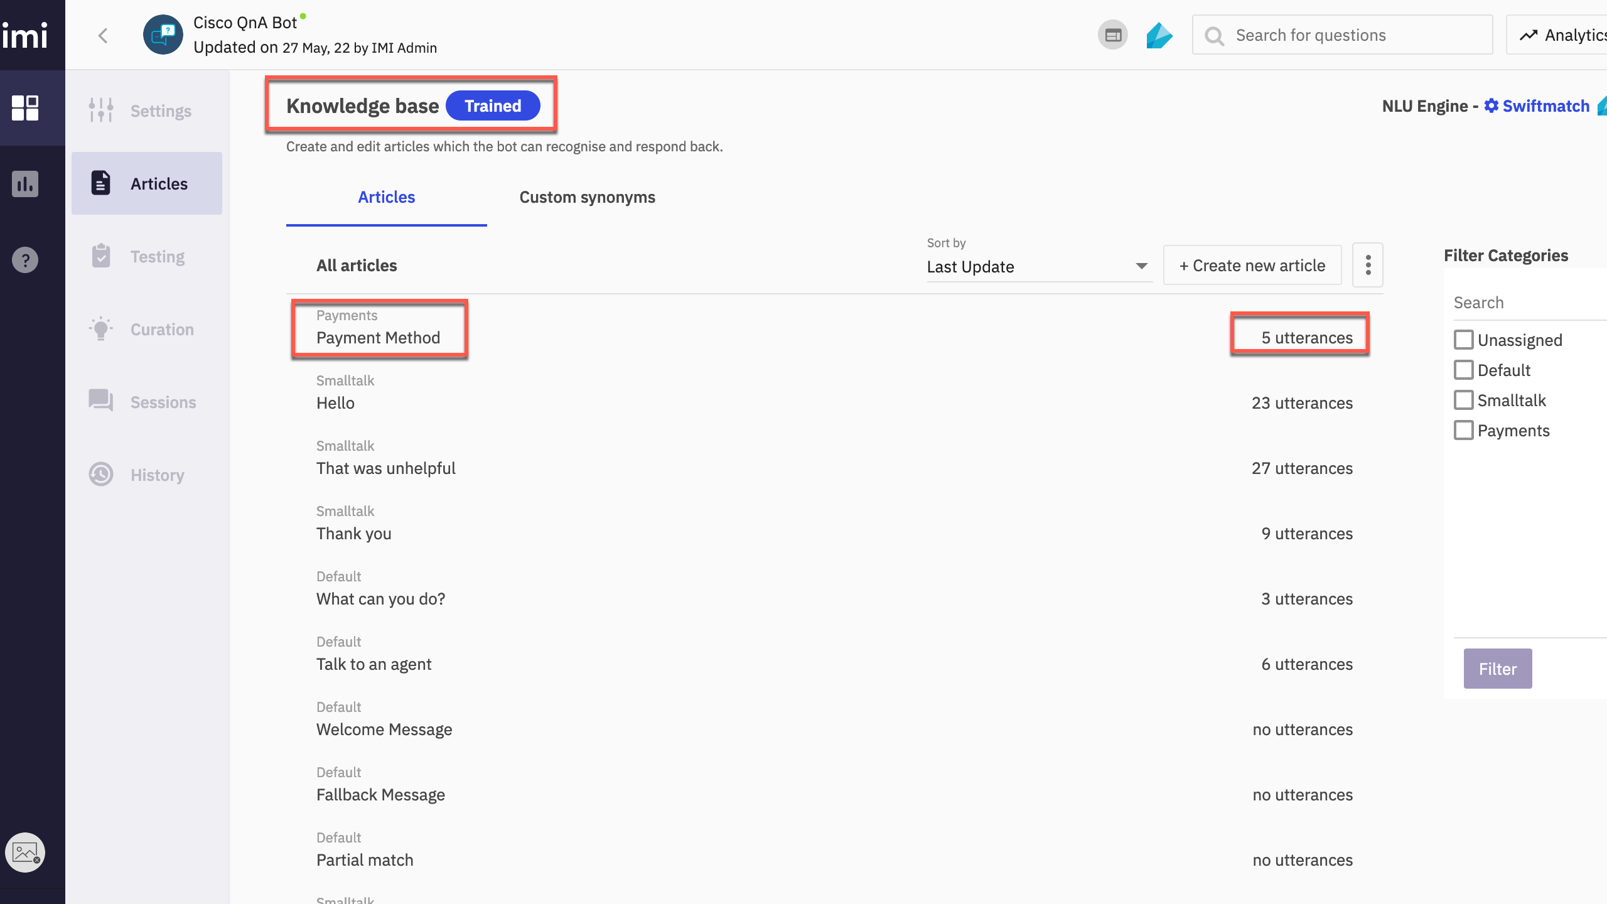Click the 9 utterances count
The height and width of the screenshot is (904, 1607).
tap(1307, 534)
